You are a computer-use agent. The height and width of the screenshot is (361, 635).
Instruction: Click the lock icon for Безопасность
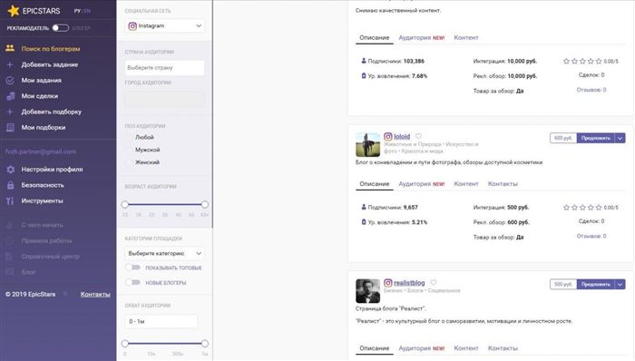[x=10, y=185]
